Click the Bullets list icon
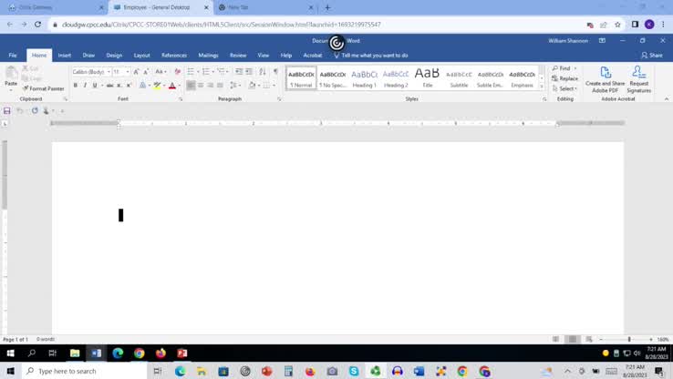This screenshot has height=379, width=673. [191, 72]
